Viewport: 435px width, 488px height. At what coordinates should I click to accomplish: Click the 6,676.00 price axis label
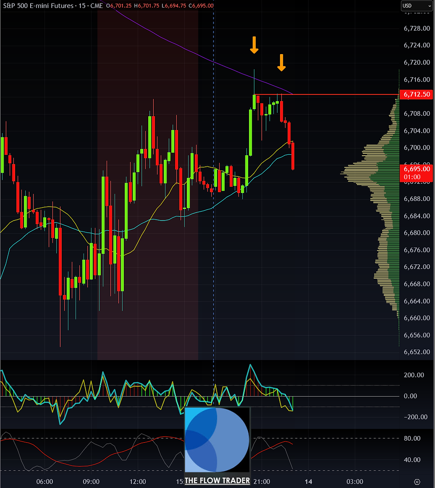(417, 250)
